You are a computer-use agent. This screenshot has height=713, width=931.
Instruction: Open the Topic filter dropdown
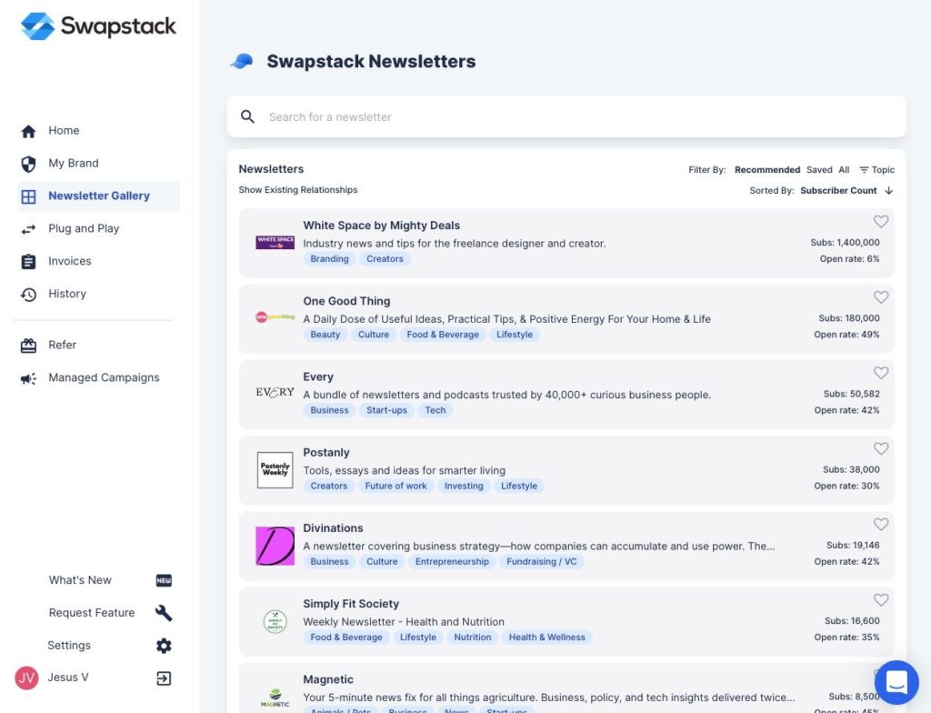coord(877,170)
